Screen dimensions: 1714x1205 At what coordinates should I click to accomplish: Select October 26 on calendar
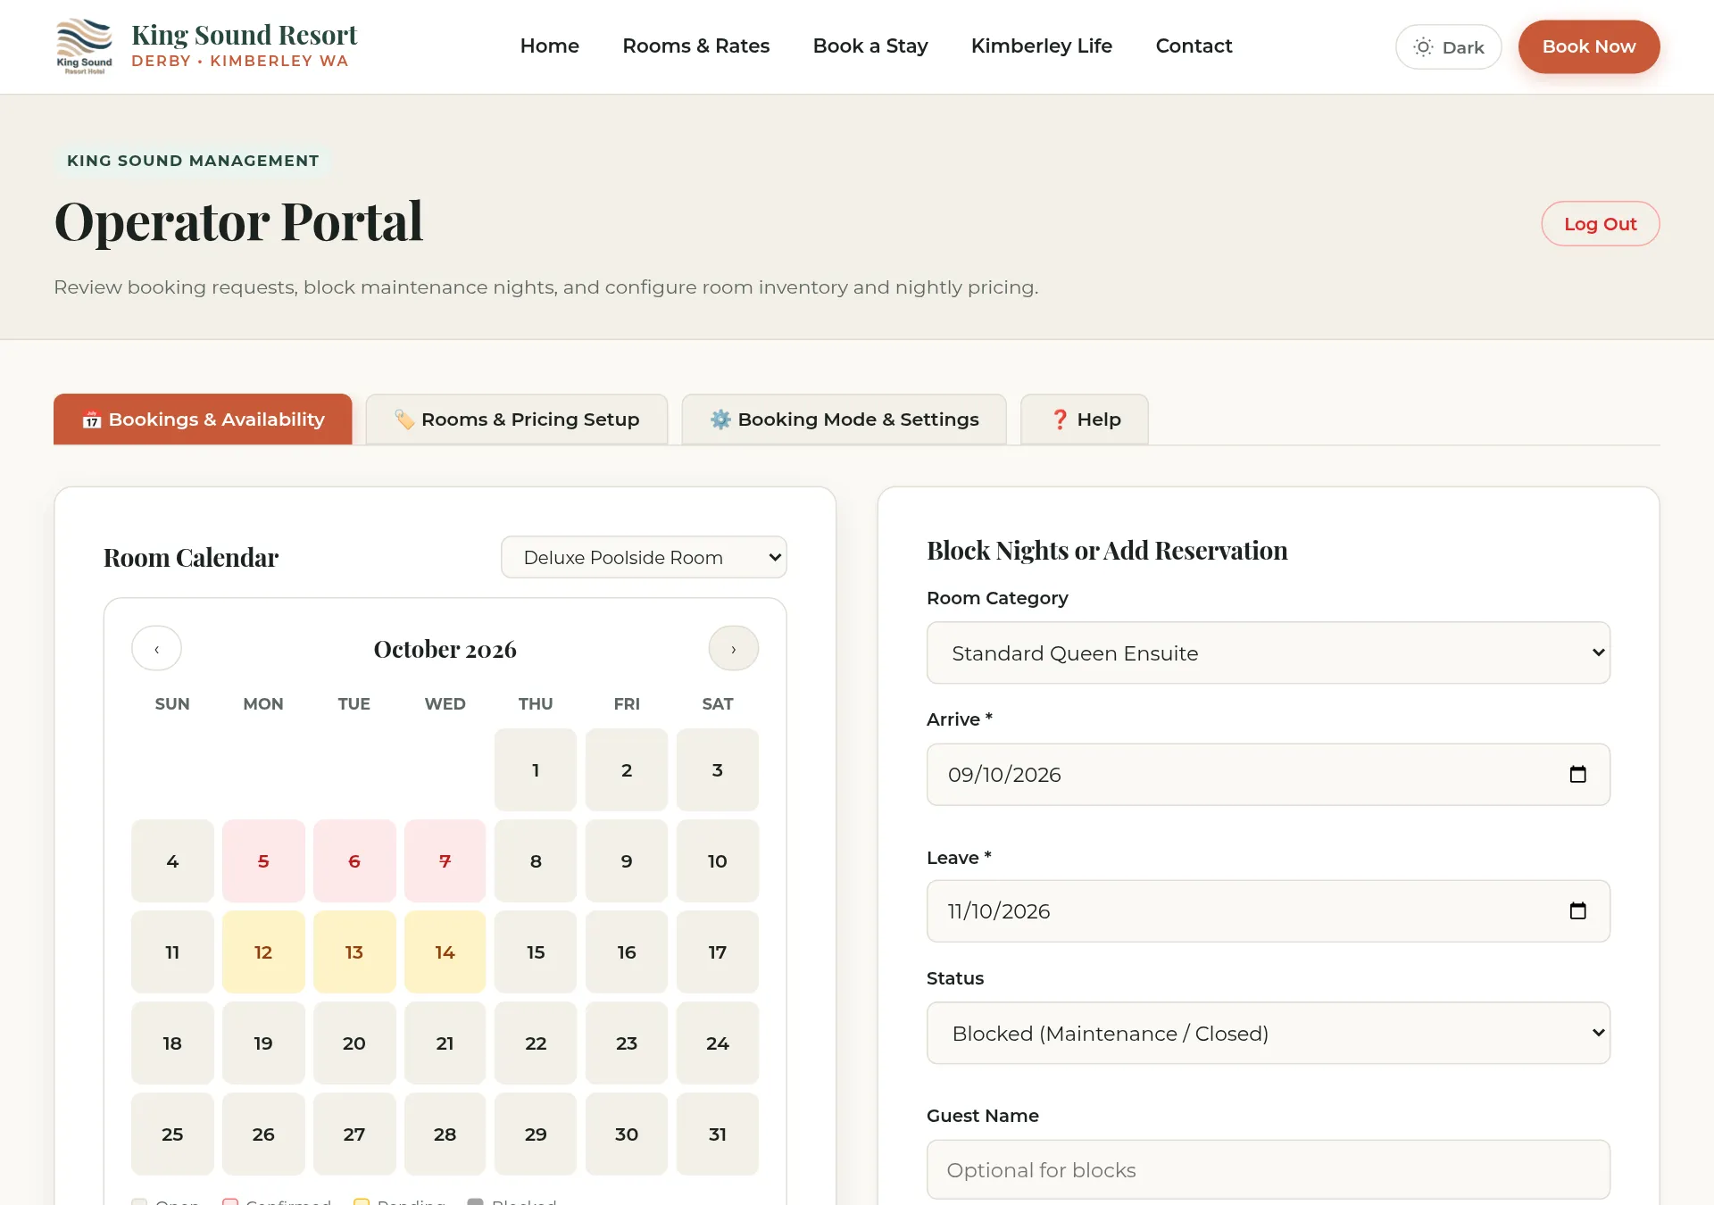tap(263, 1134)
